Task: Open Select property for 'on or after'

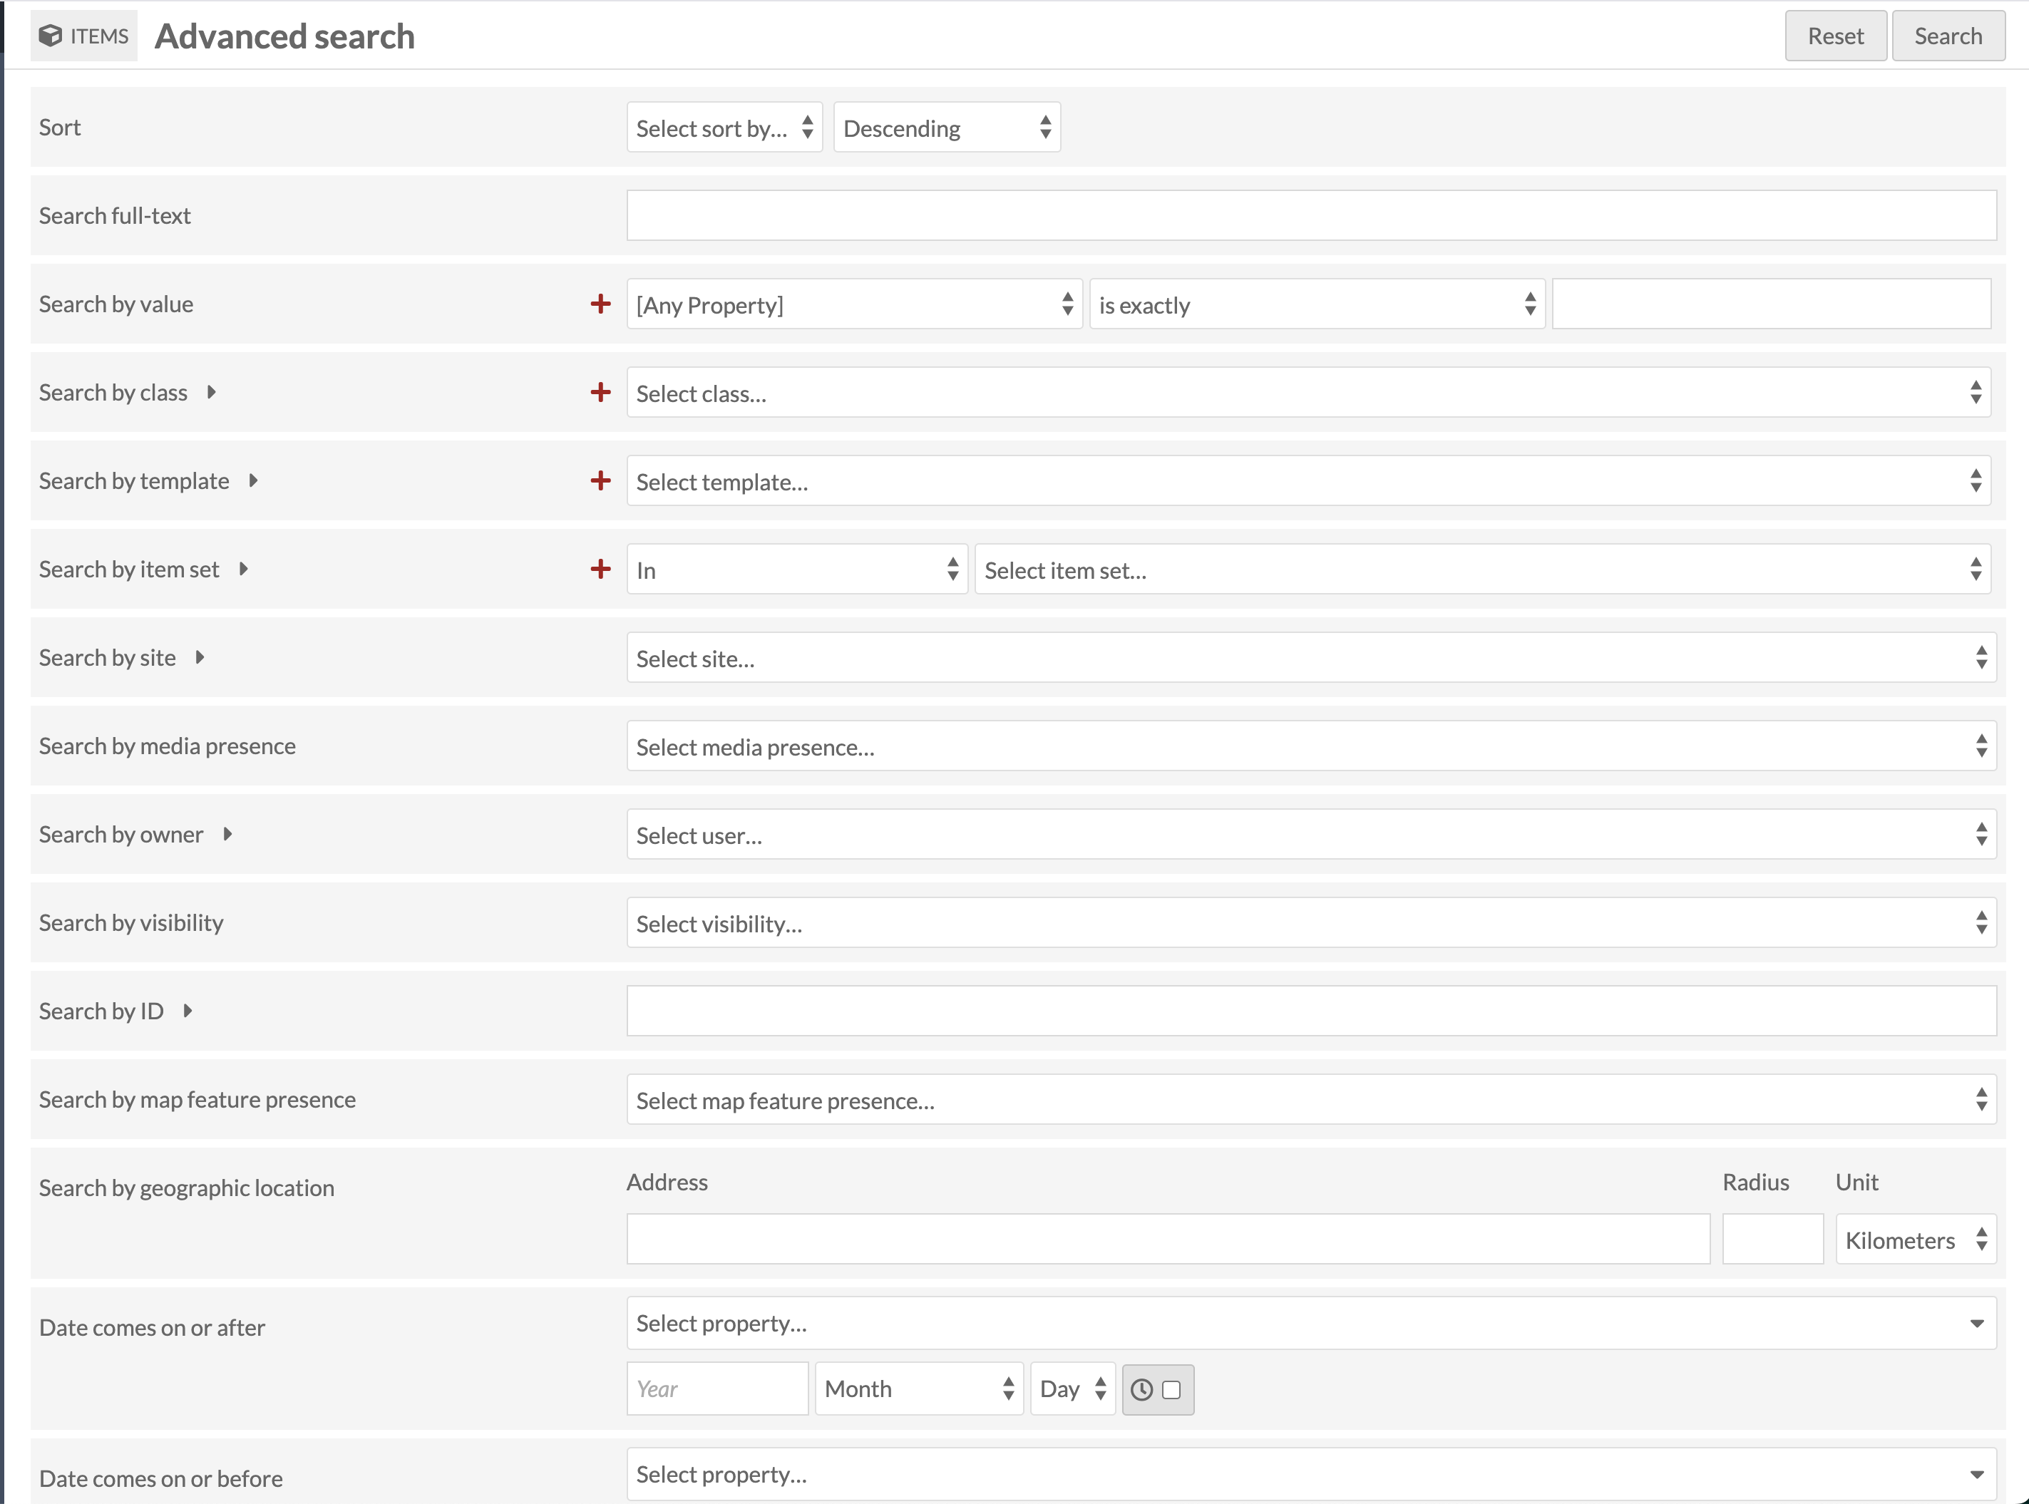Action: (1311, 1323)
